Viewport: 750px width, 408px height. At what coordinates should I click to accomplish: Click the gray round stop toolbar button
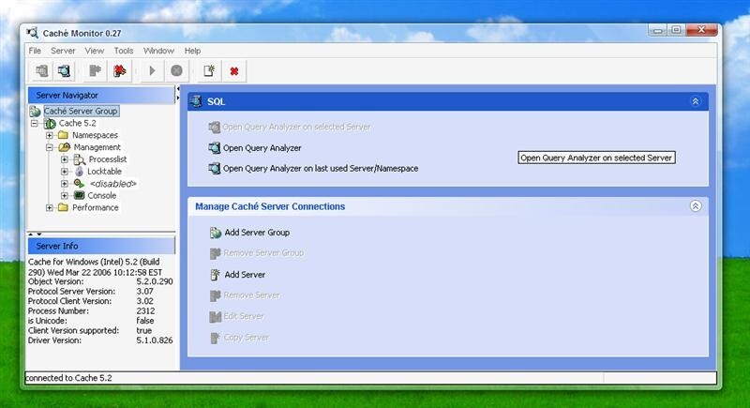pyautogui.click(x=176, y=70)
